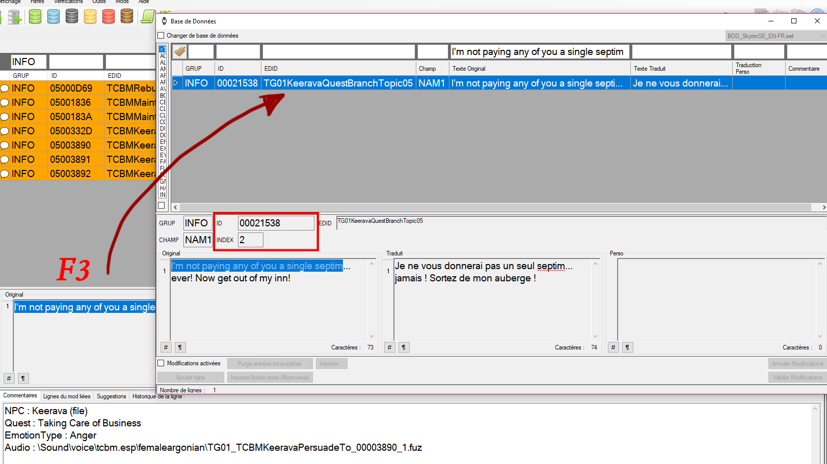This screenshot has width=827, height=464.
Task: Click the Texte Original filter field
Action: [x=540, y=52]
